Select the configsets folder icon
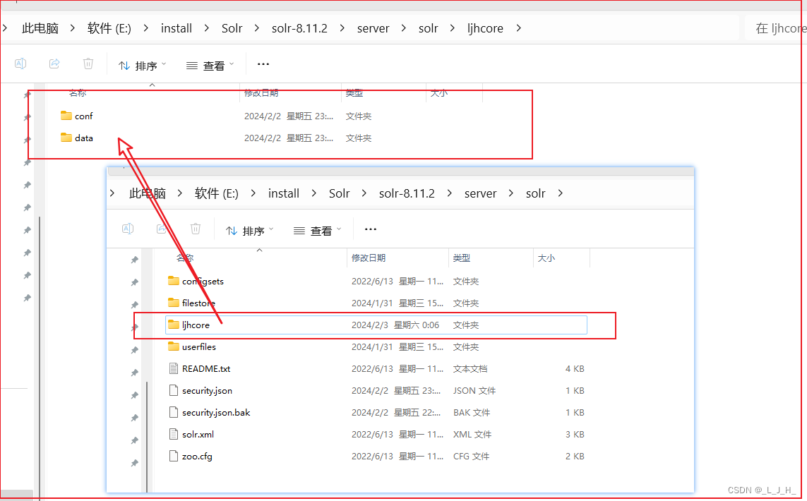The width and height of the screenshot is (807, 501). tap(174, 281)
